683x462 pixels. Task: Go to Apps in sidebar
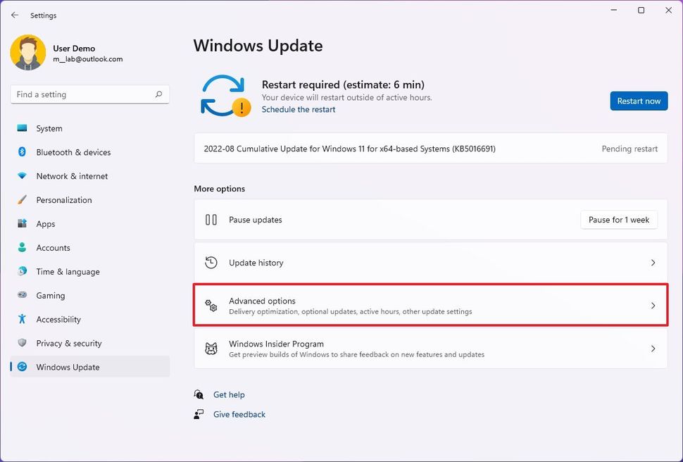point(46,224)
